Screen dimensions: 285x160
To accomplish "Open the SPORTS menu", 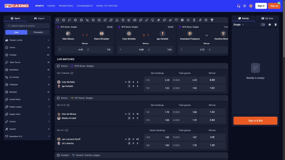I will point(40,6).
